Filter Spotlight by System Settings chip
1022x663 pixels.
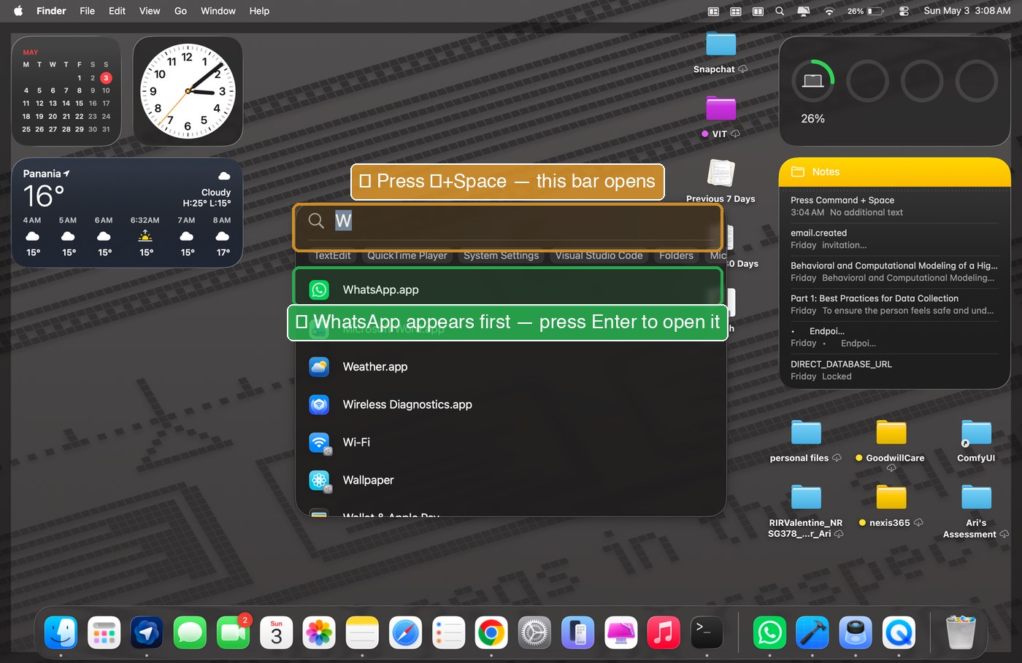tap(501, 255)
